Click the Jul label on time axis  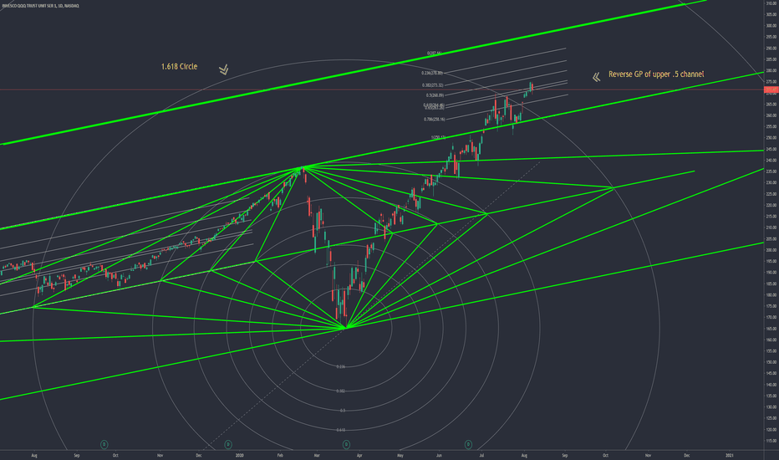point(482,455)
